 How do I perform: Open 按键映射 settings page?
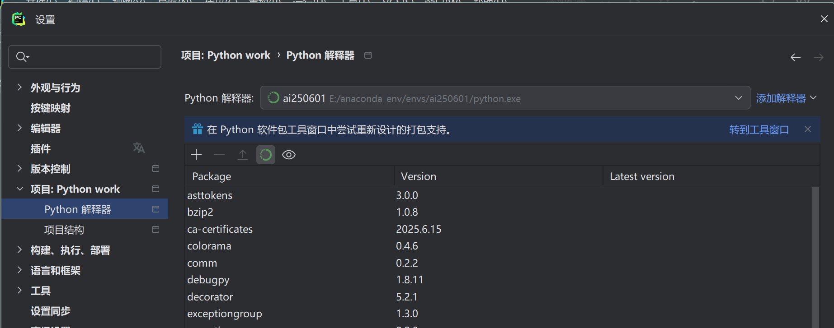tap(50, 108)
